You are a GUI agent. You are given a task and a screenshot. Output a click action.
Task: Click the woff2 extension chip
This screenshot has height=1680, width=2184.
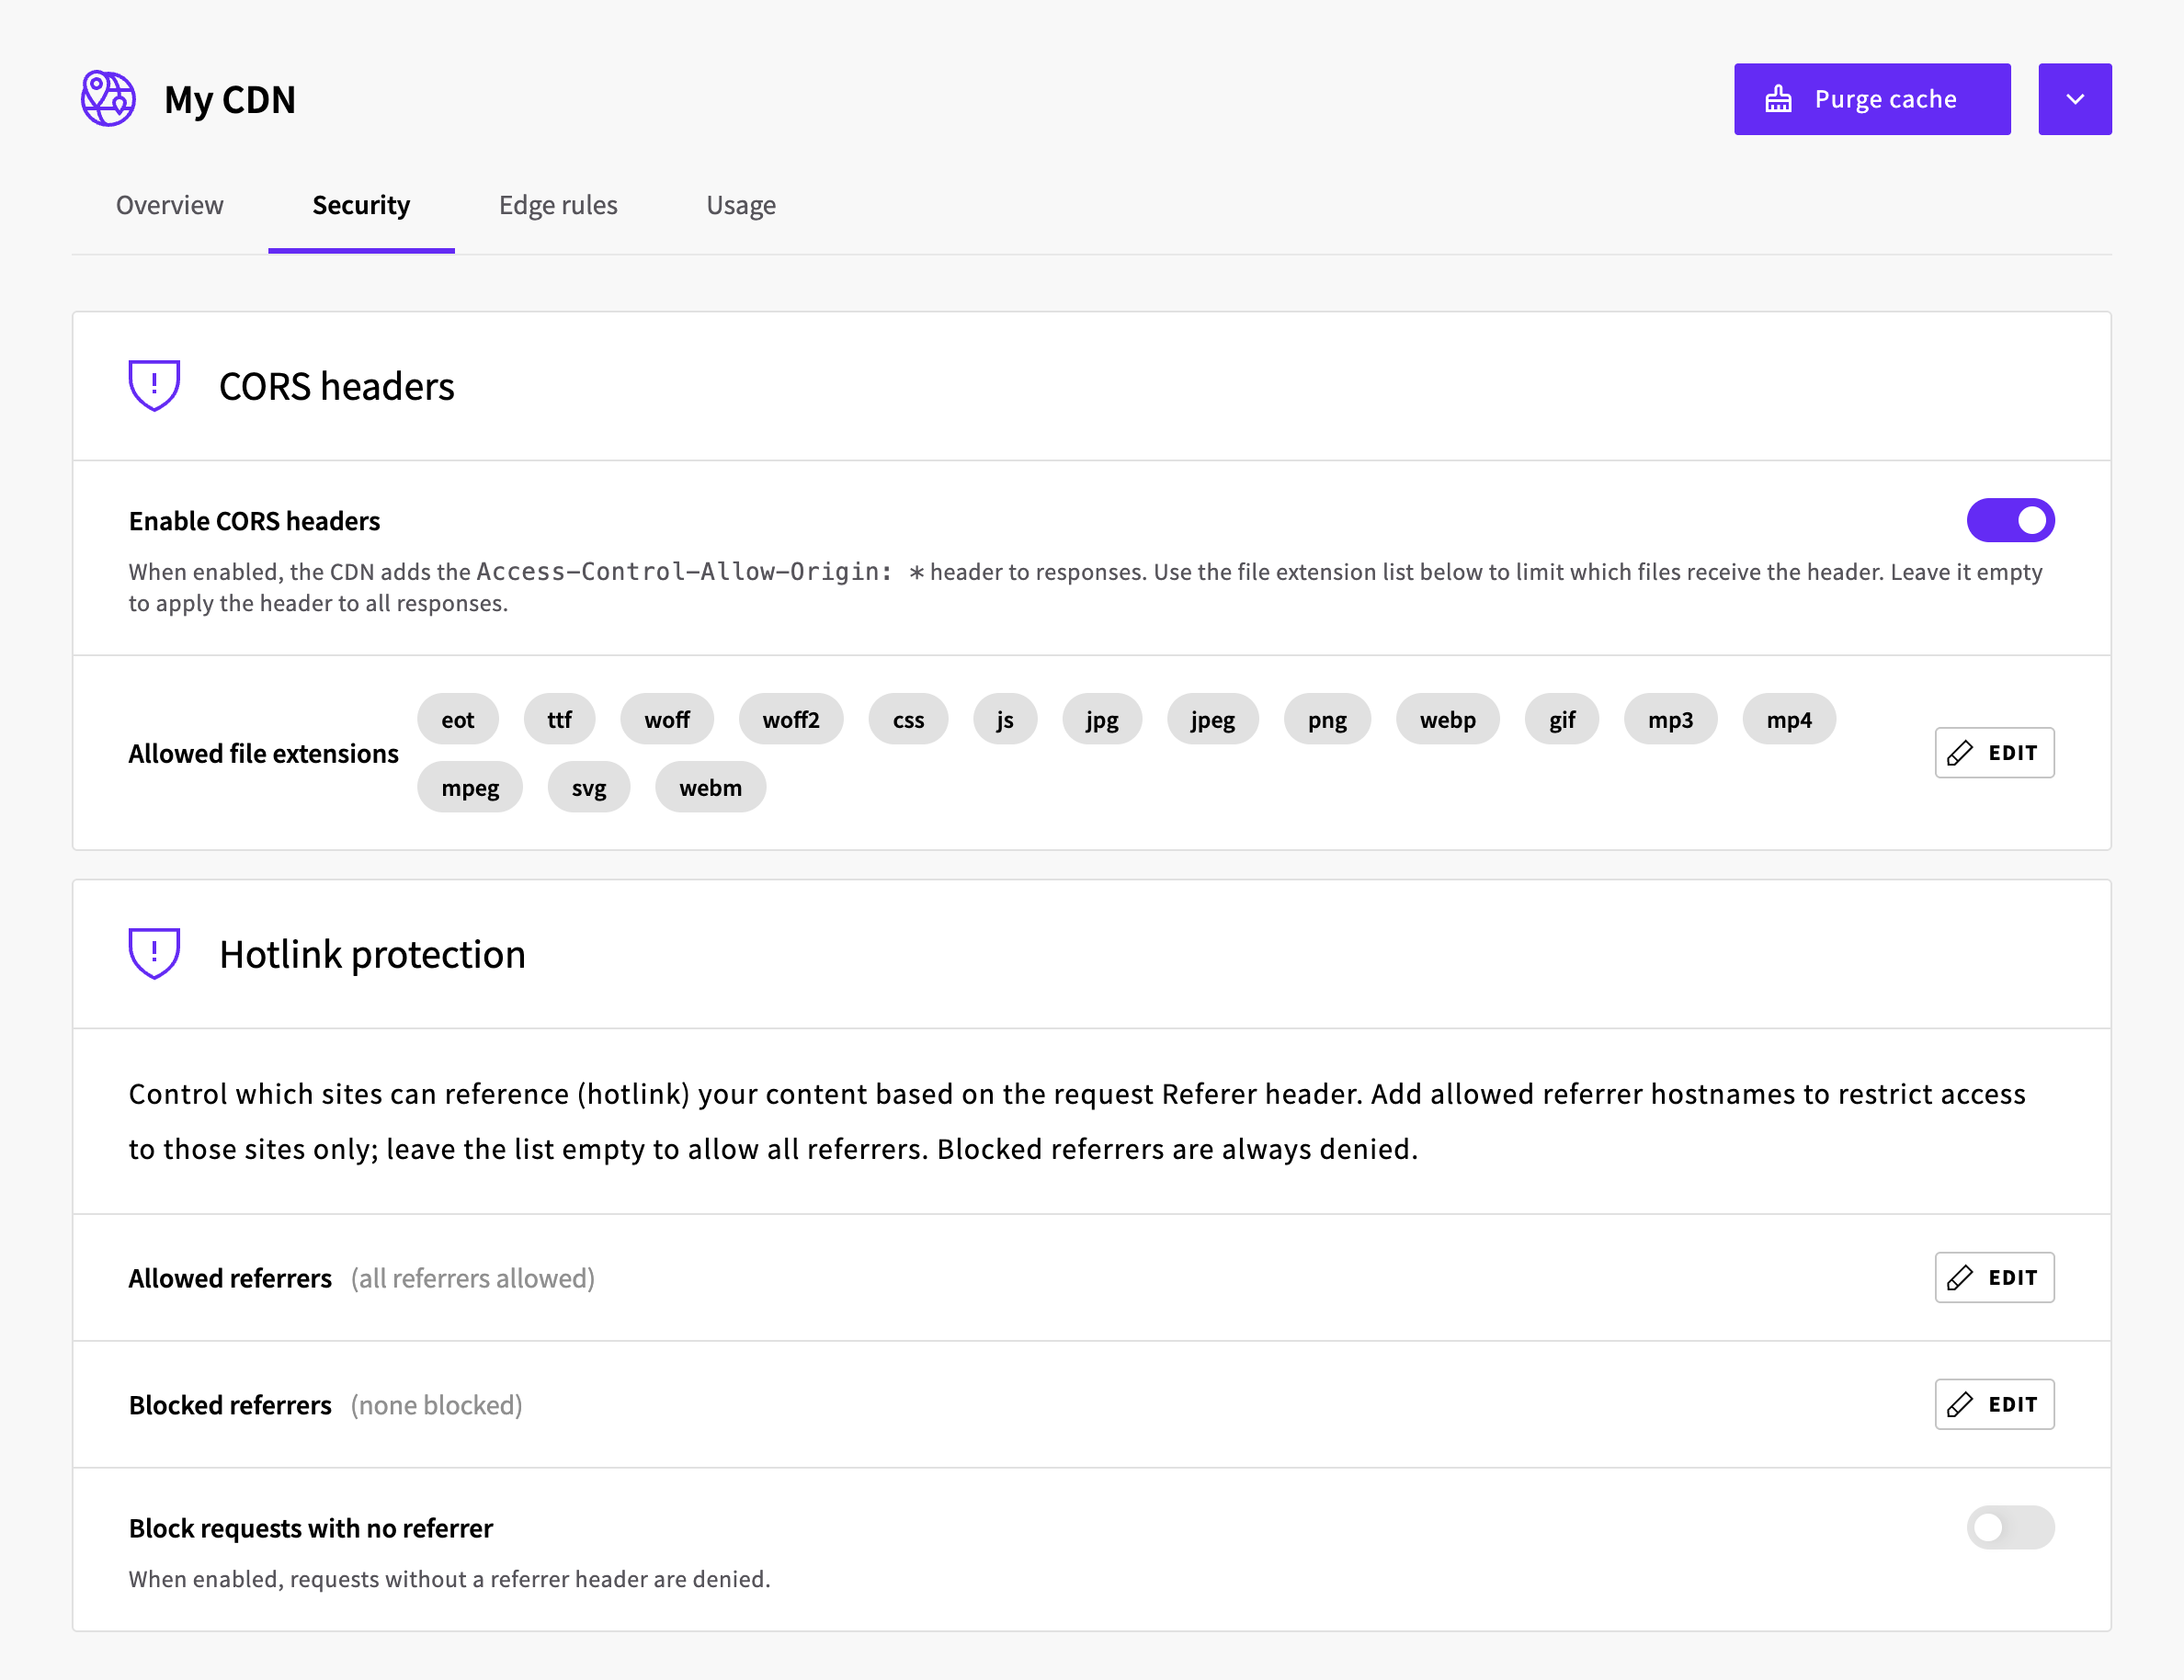tap(790, 720)
